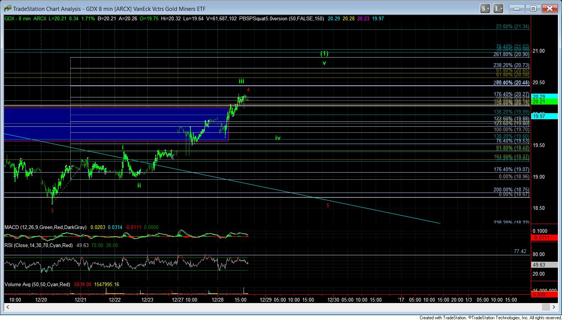Click the 20.50 price axis label

click(538, 83)
